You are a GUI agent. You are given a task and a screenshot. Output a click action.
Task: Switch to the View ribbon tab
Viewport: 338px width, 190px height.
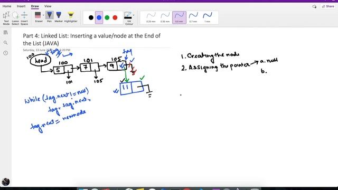(48, 6)
